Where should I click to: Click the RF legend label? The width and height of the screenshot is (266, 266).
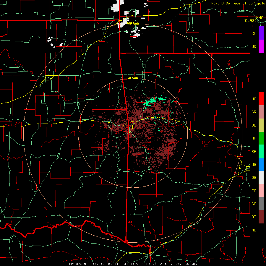click(254, 33)
